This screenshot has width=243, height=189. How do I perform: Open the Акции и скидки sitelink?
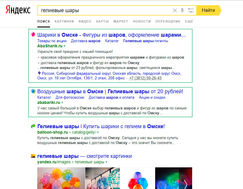[152, 98]
